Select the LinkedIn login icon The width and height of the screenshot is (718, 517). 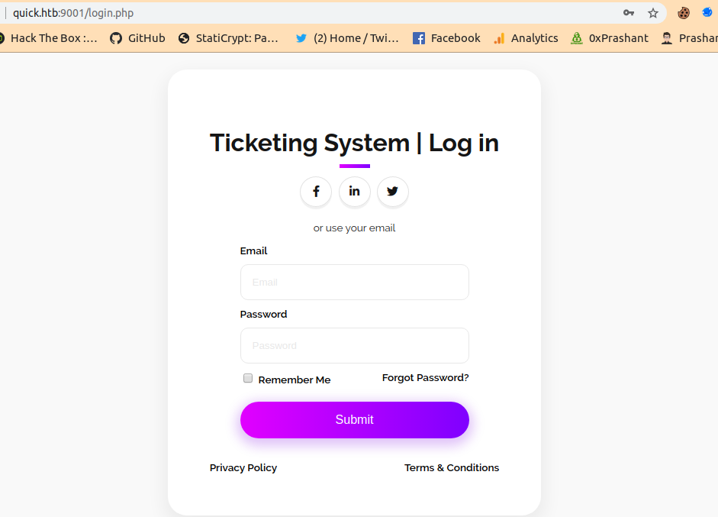pos(354,192)
